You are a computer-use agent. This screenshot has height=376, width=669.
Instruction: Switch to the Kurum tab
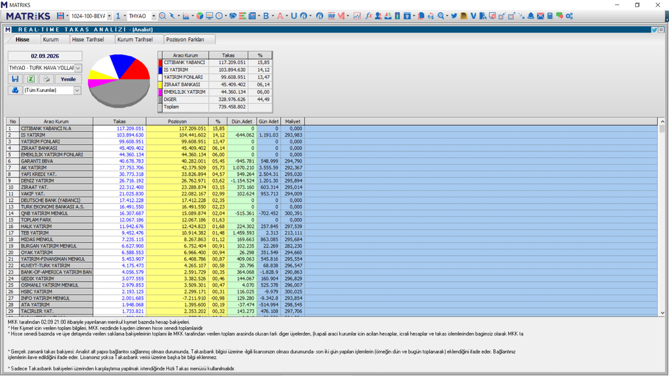coord(51,39)
